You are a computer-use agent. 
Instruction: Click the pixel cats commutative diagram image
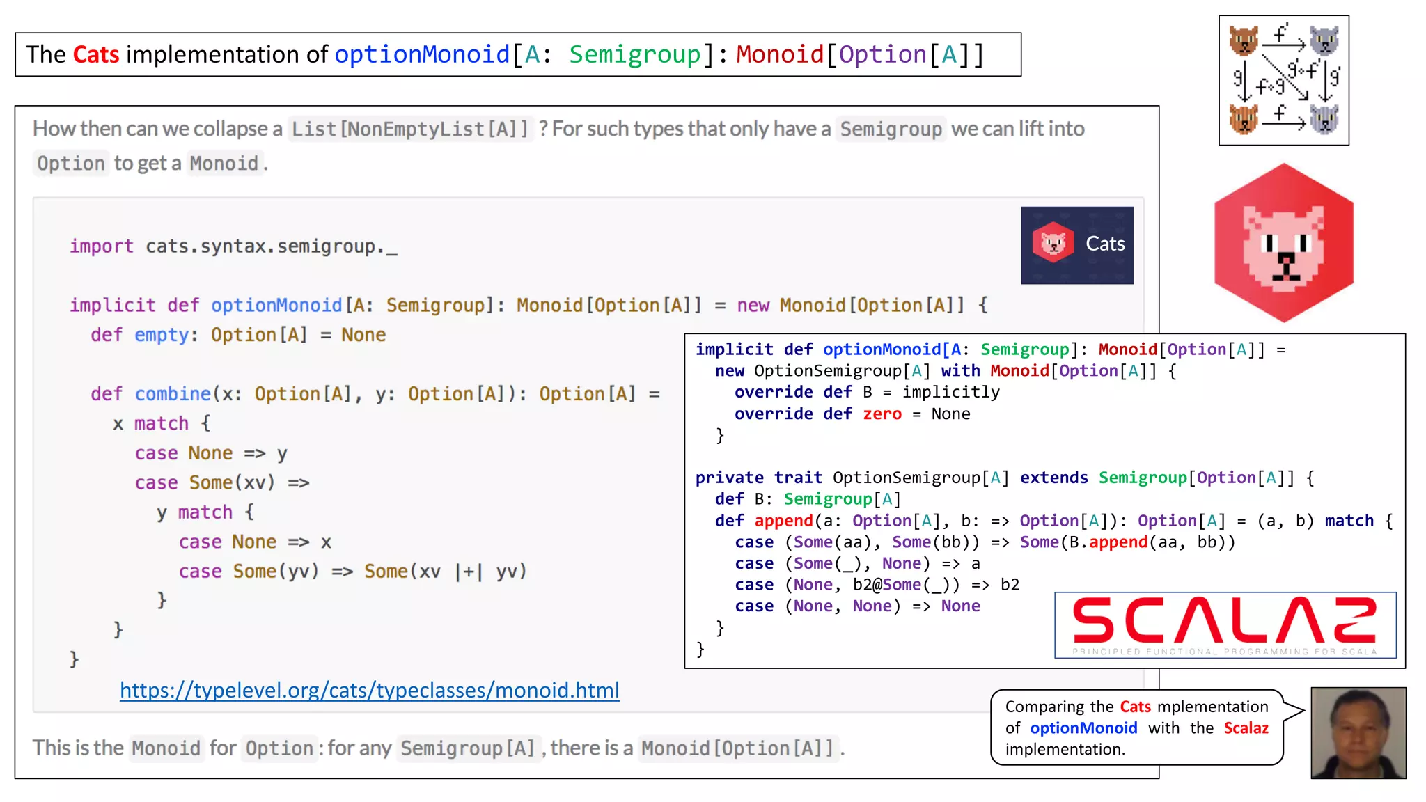[1283, 80]
